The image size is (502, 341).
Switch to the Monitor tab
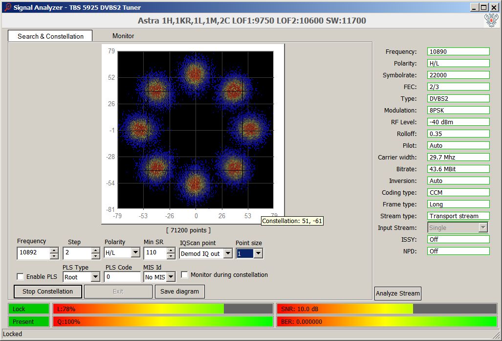[x=123, y=36]
